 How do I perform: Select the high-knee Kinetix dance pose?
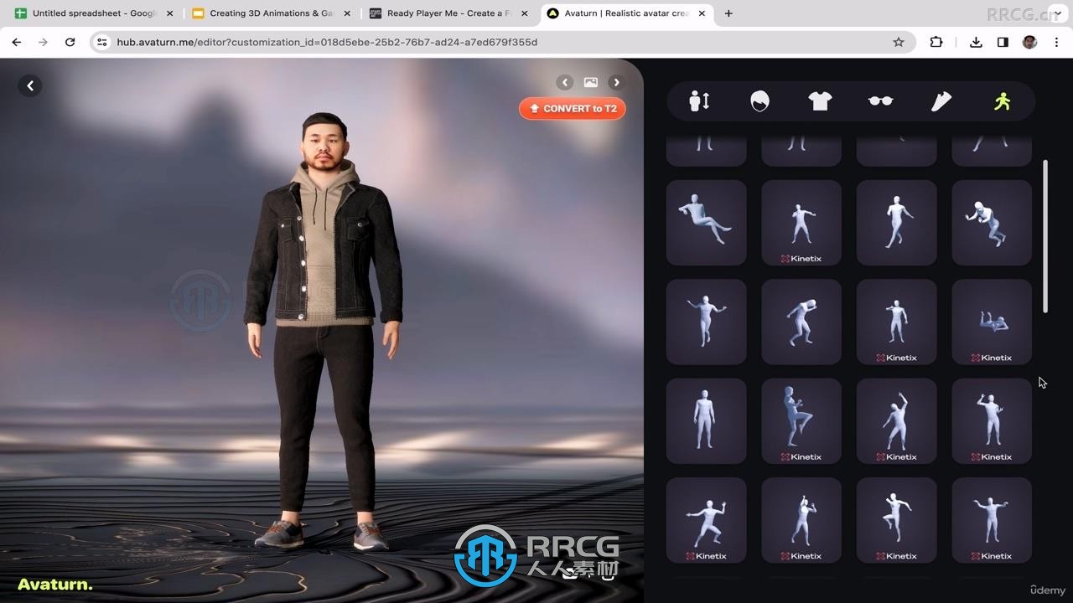[x=801, y=420]
